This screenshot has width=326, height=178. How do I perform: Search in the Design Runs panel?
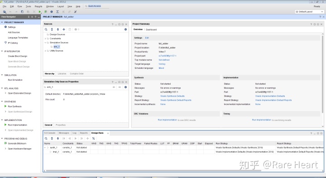tap(46, 139)
